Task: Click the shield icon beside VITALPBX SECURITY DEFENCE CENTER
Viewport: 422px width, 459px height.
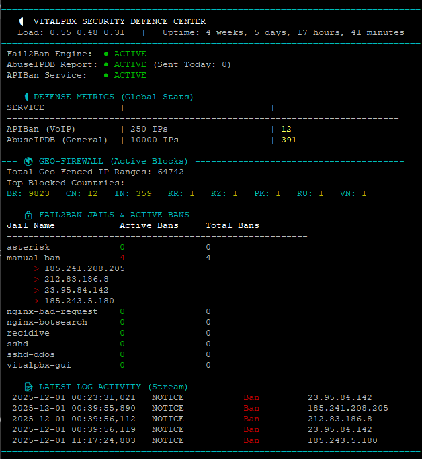Action: tap(22, 21)
